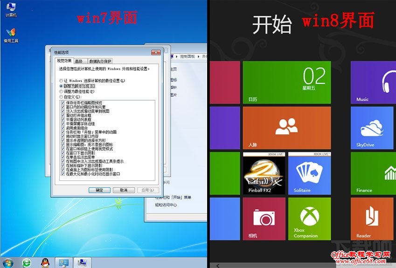This screenshot has width=396, height=268.
Task: Switch to the Control Panel taskbar button
Action: [x=63, y=263]
